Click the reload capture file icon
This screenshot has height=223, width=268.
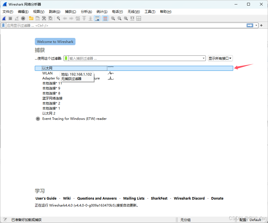(50, 18)
